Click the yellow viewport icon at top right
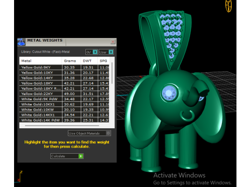 pos(229,6)
